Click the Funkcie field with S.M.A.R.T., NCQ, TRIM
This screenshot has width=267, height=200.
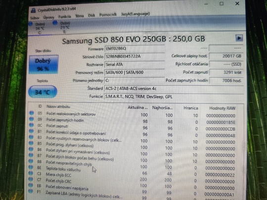pos(174,97)
